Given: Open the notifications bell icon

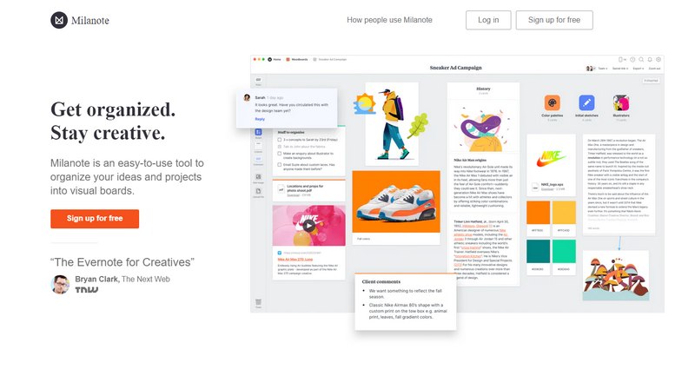Looking at the screenshot, I should (650, 59).
